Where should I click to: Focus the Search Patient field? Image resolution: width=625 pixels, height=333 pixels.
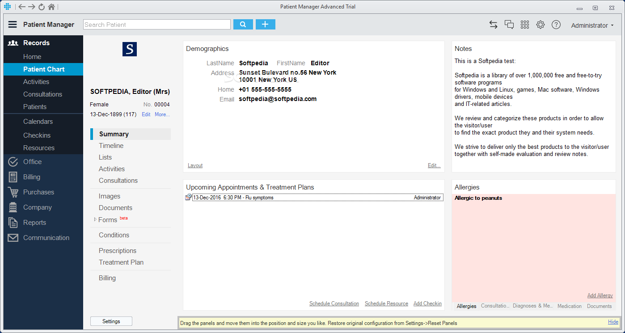pos(157,25)
